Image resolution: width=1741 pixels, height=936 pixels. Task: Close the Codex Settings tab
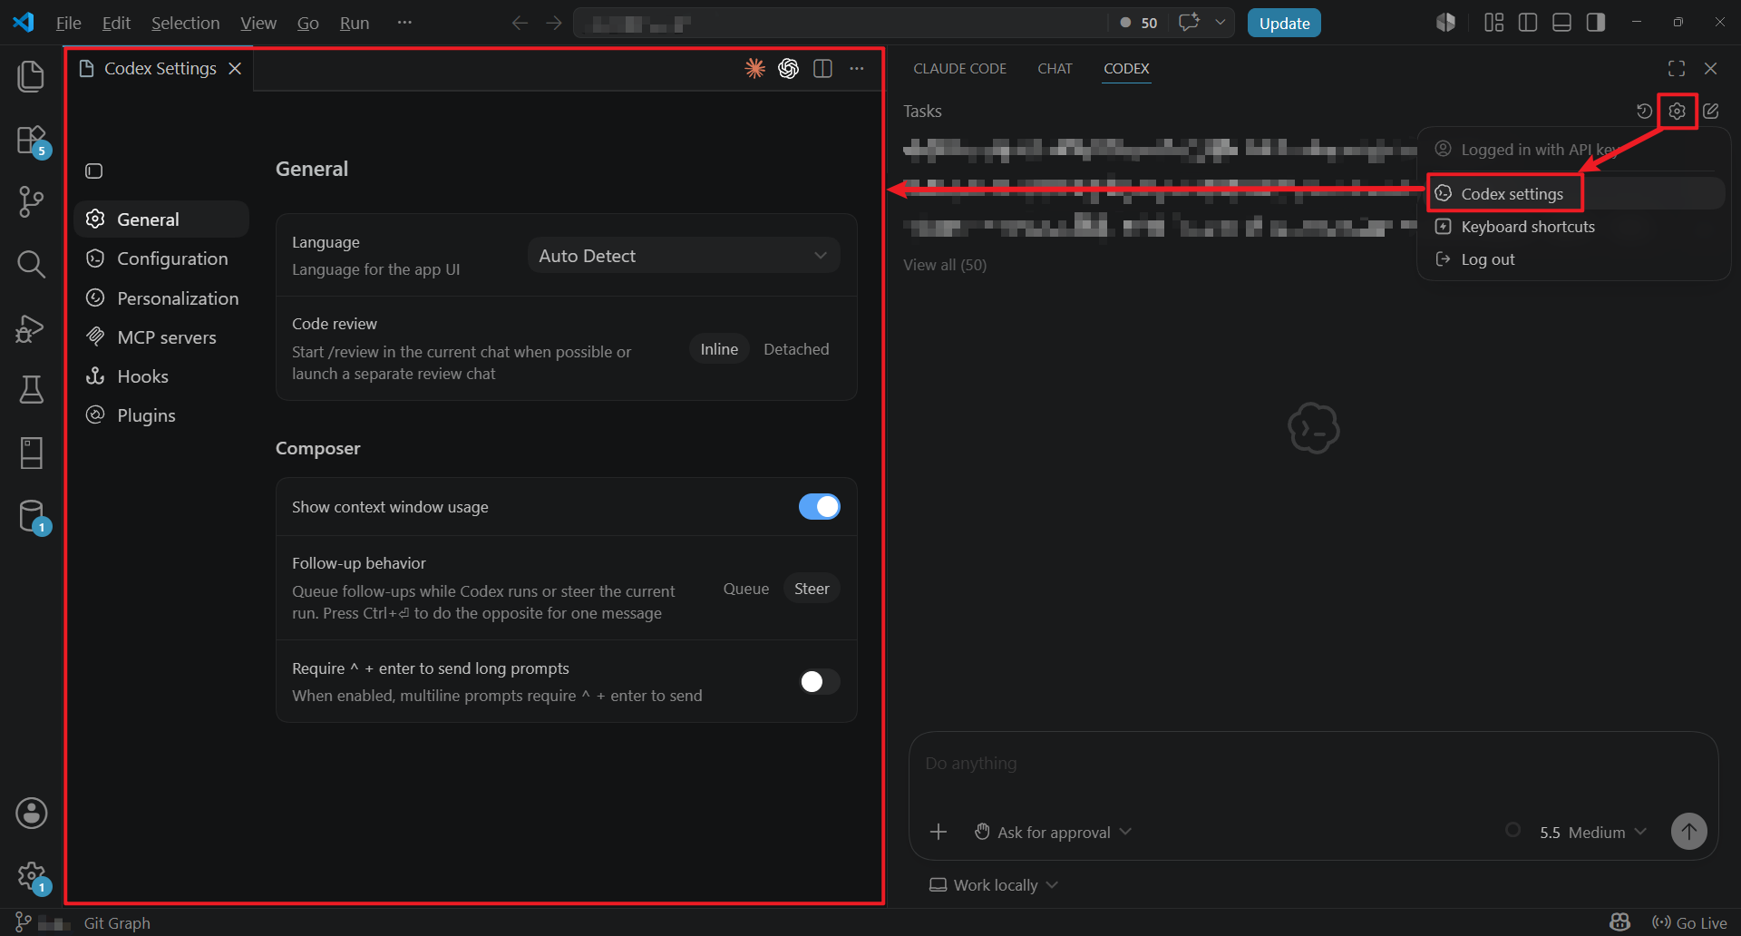tap(235, 68)
